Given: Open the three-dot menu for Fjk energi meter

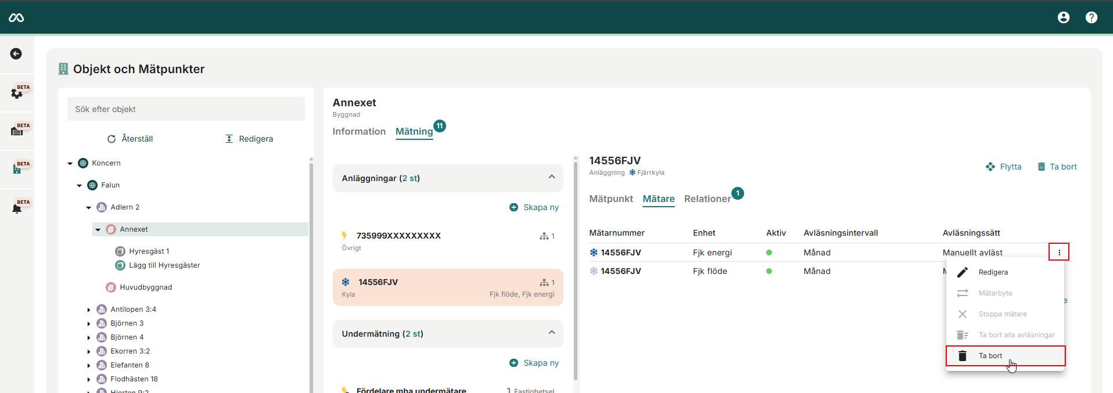Looking at the screenshot, I should 1058,253.
